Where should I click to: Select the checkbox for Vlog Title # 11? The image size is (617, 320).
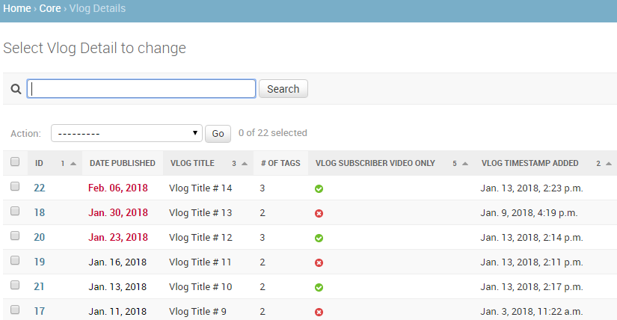(15, 262)
